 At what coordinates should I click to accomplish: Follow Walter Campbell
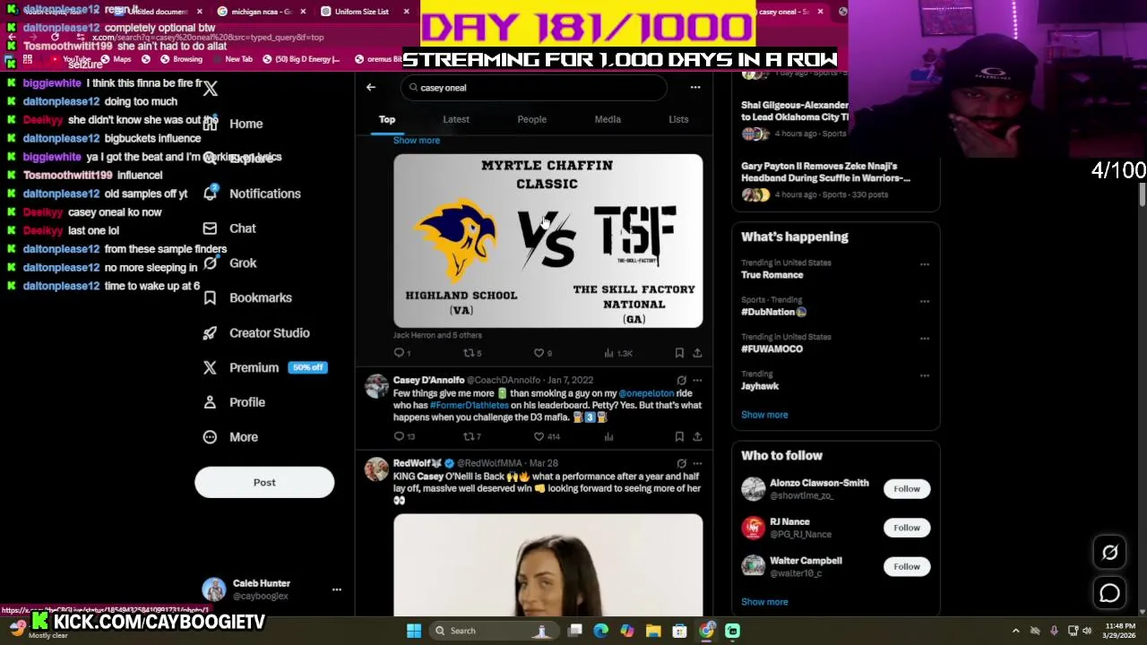click(x=906, y=566)
